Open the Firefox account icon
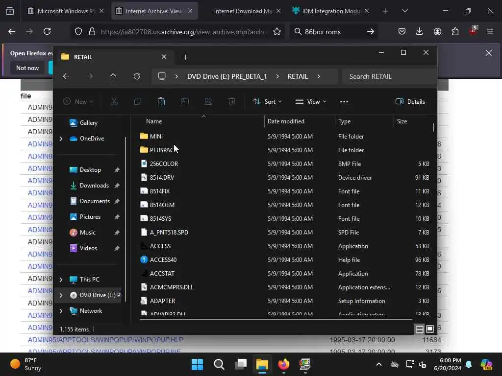 click(437, 31)
